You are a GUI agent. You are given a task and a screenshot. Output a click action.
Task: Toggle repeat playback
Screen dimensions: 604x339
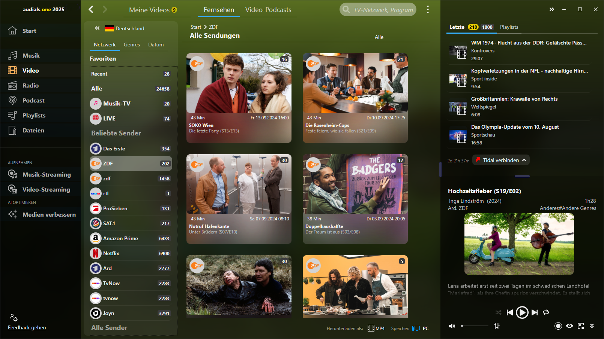click(546, 312)
